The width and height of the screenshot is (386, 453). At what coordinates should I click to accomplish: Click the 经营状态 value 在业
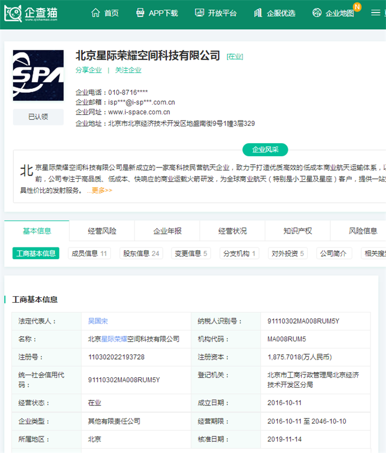(x=94, y=403)
